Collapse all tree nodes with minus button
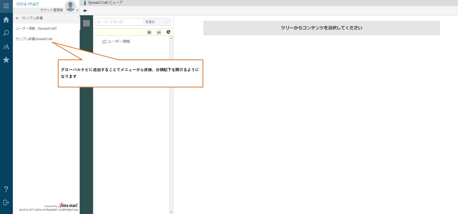This screenshot has width=458, height=214. pos(159,32)
